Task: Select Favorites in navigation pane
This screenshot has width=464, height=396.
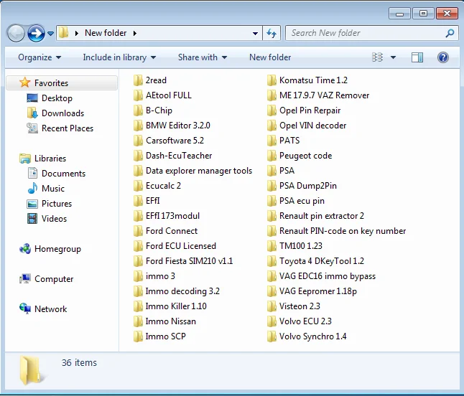Action: coord(62,82)
